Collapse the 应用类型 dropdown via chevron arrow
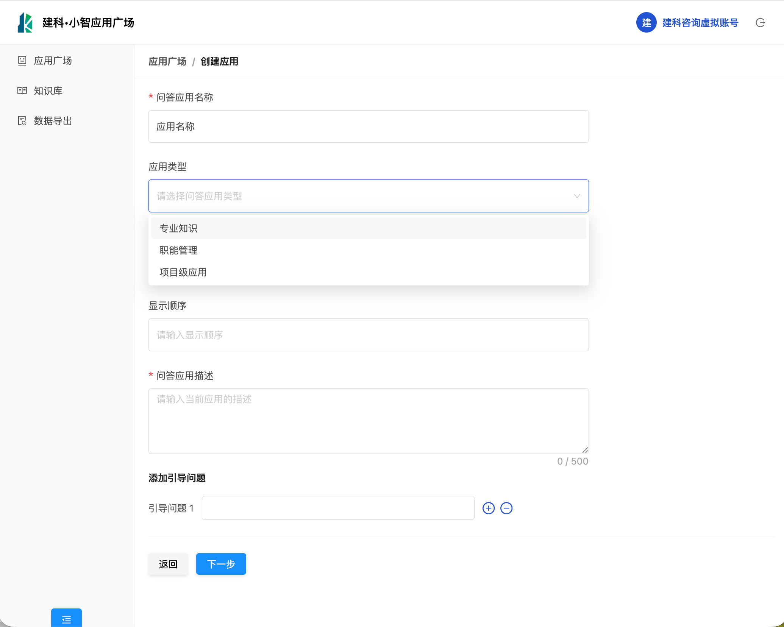The width and height of the screenshot is (784, 627). click(x=577, y=196)
